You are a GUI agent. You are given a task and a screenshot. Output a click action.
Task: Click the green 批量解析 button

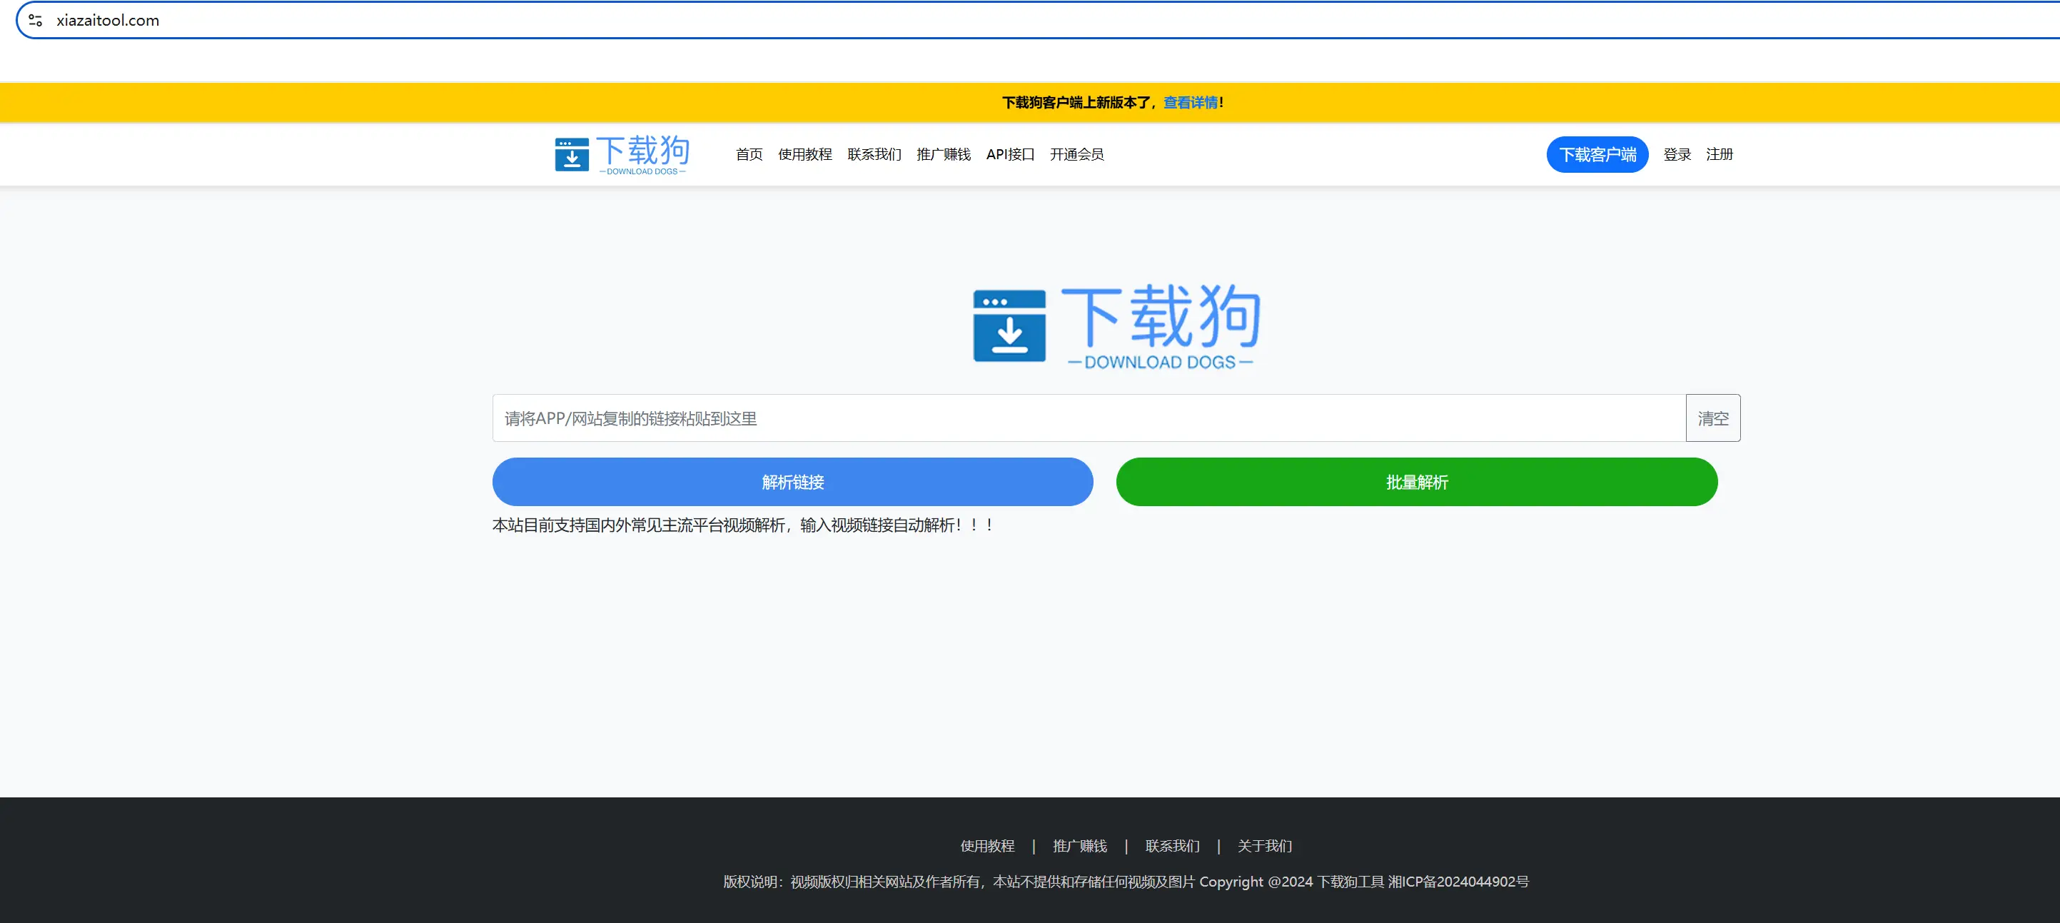point(1416,482)
